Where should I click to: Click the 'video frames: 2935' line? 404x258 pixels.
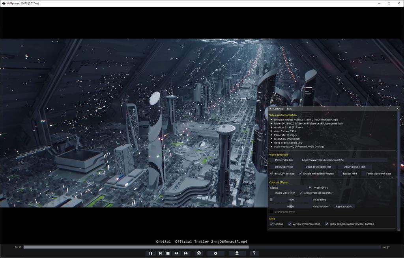tap(285, 131)
